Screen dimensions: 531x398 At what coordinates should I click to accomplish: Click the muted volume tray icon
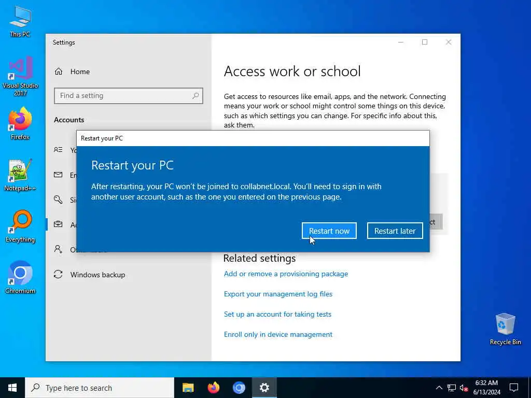click(x=464, y=388)
